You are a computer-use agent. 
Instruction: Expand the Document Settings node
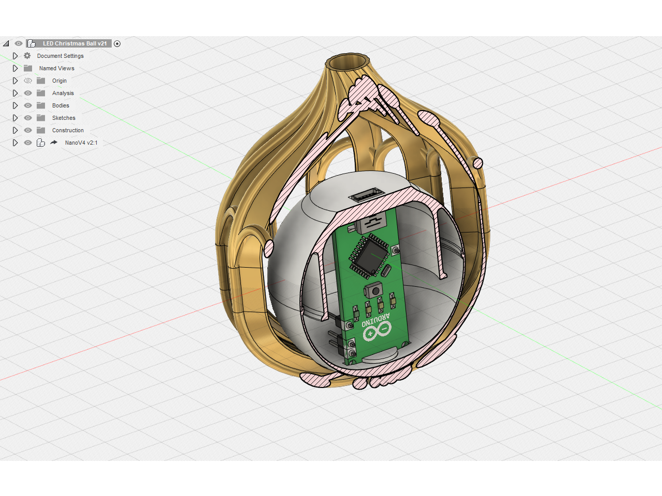point(15,56)
